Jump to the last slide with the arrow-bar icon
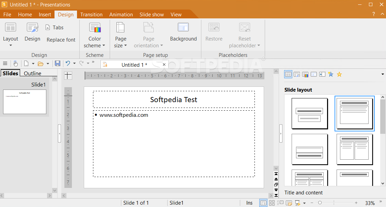 click(x=276, y=195)
